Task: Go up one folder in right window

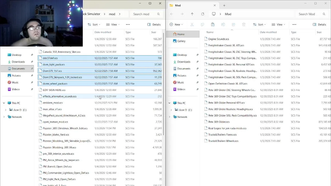Action: click(192, 14)
